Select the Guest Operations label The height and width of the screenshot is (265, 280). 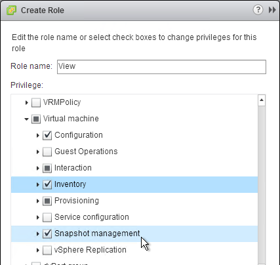pyautogui.click(x=86, y=152)
